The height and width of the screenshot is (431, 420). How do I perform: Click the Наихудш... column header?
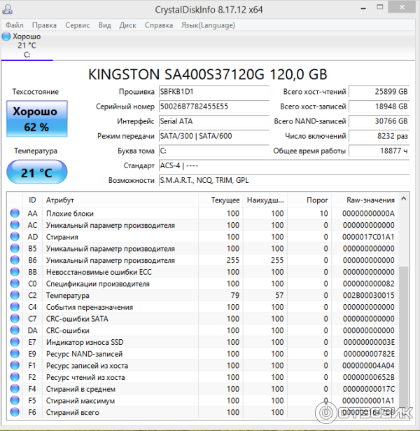(x=265, y=200)
